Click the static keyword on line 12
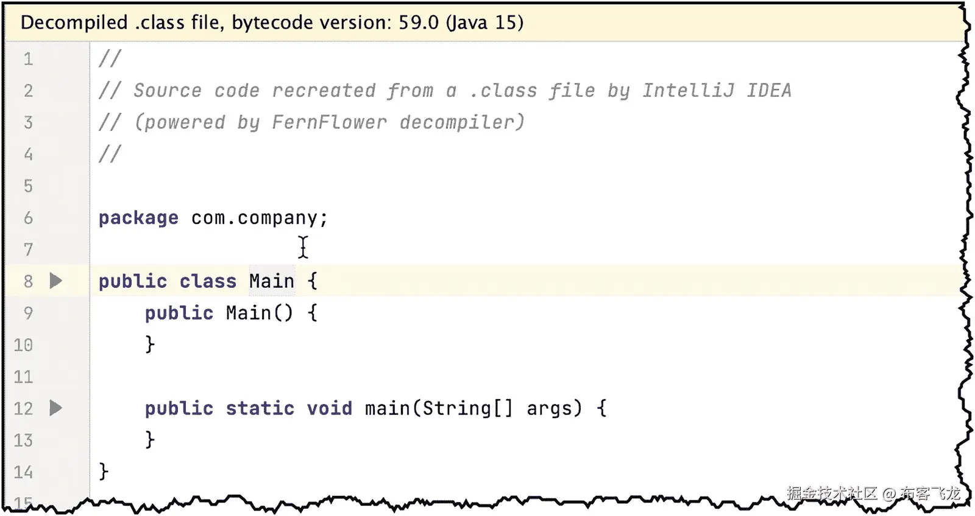975x516 pixels. pyautogui.click(x=259, y=408)
